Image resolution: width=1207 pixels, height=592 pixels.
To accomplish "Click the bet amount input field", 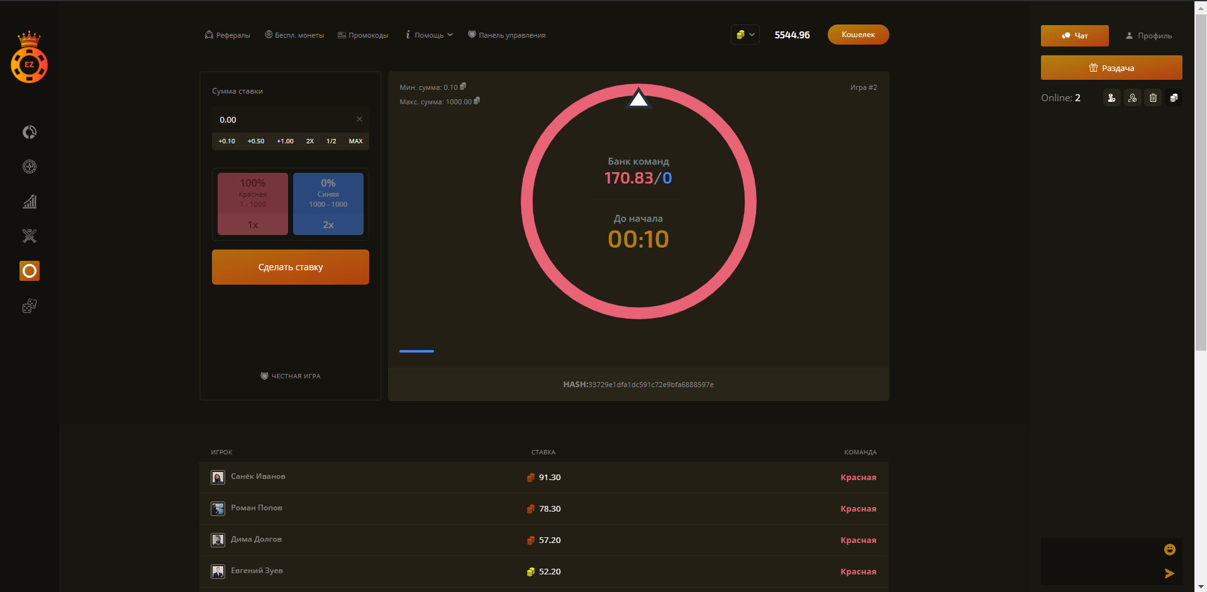I will tap(283, 119).
